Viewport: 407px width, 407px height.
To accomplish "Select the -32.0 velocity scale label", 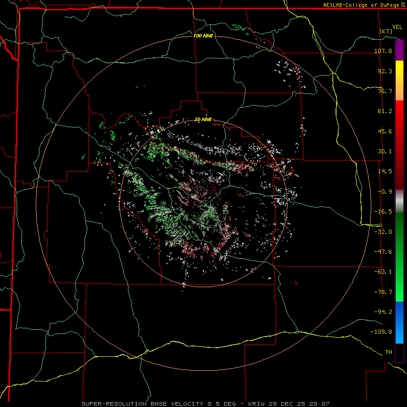I will click(383, 232).
